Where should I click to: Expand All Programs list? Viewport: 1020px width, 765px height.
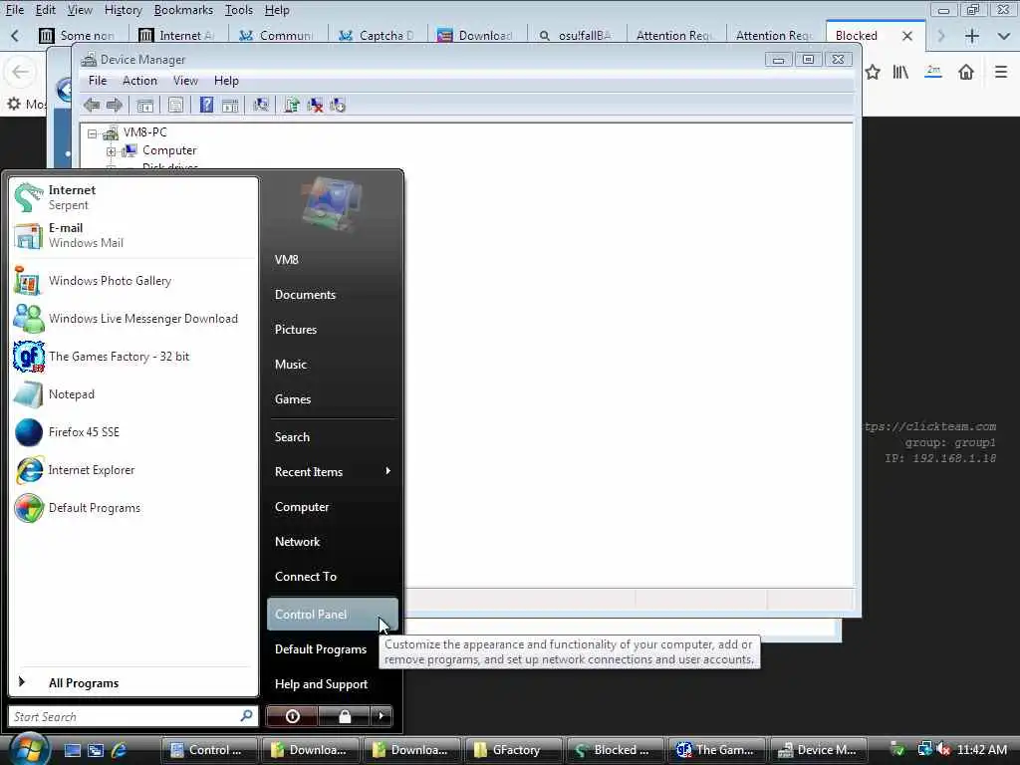tap(133, 683)
